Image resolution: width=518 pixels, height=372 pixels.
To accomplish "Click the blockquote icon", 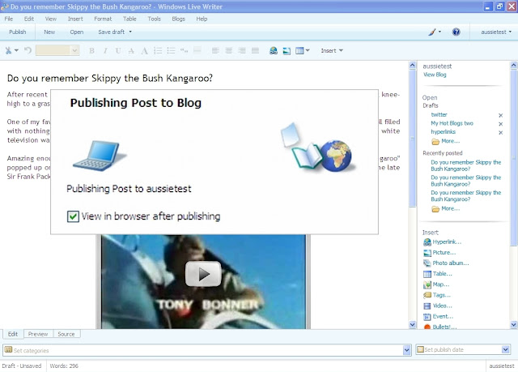I will click(x=184, y=50).
